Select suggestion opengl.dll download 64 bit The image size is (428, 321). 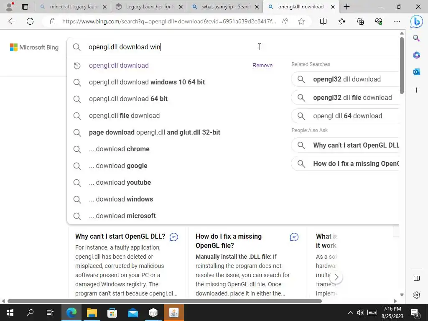[x=128, y=99]
